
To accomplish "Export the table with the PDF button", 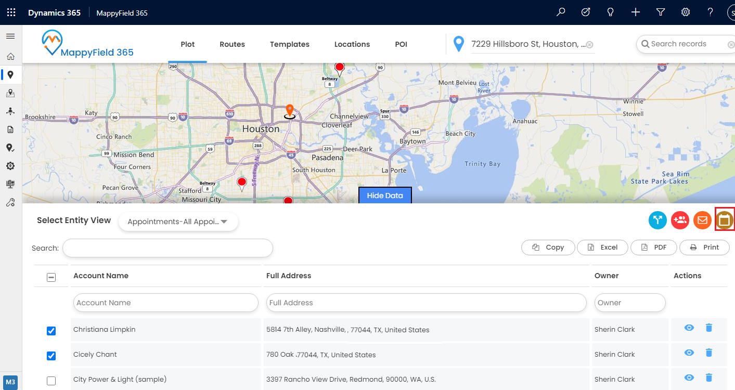I will coord(654,248).
